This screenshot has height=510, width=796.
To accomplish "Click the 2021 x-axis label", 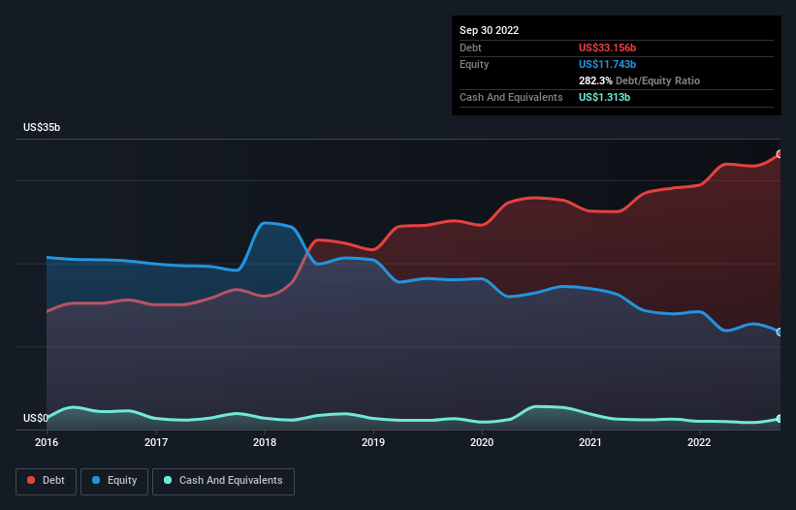I will pyautogui.click(x=590, y=442).
